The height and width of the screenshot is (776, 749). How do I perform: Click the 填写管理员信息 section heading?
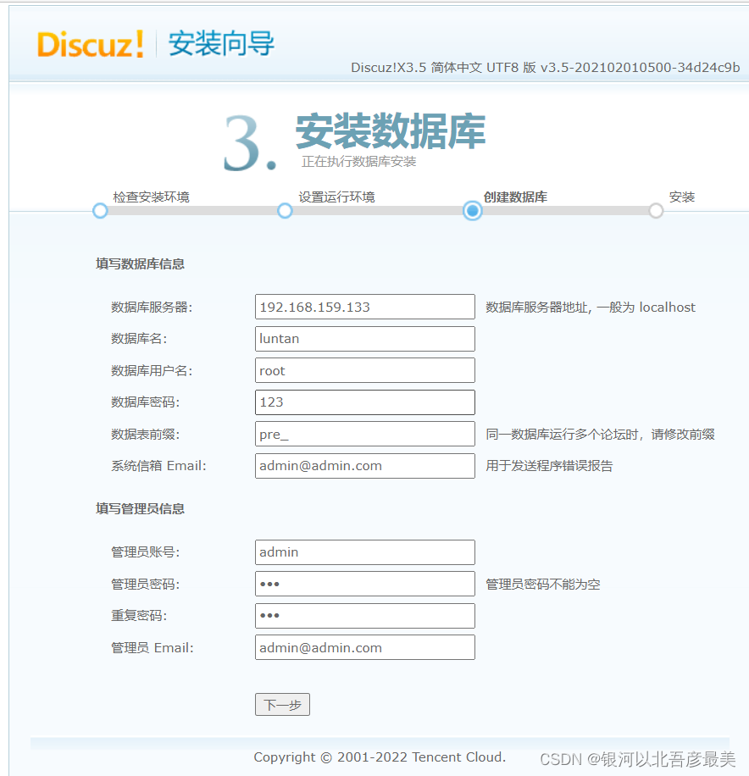point(140,509)
